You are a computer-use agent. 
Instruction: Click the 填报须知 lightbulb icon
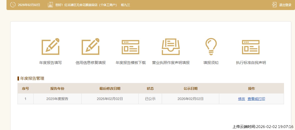[211, 46]
